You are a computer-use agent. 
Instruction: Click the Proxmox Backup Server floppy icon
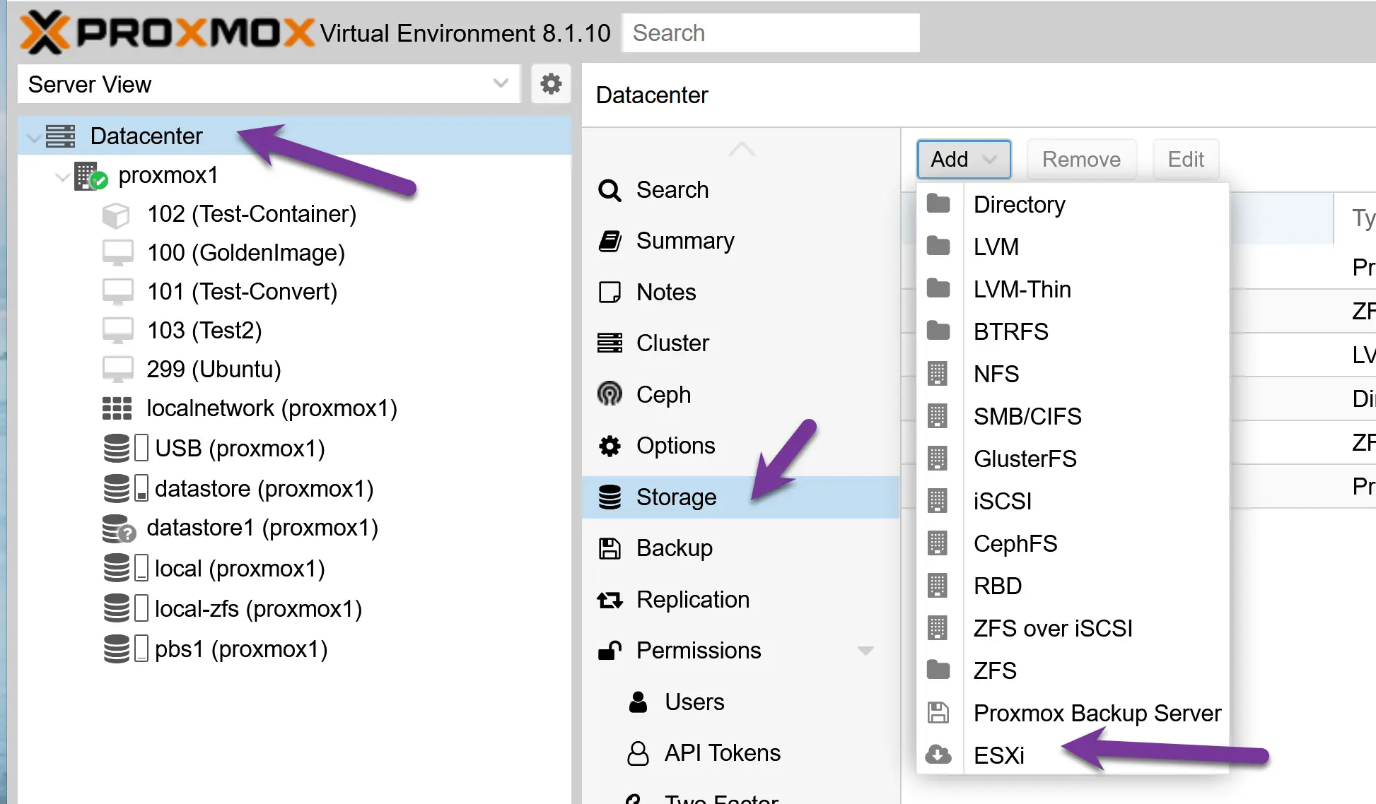[x=938, y=712]
